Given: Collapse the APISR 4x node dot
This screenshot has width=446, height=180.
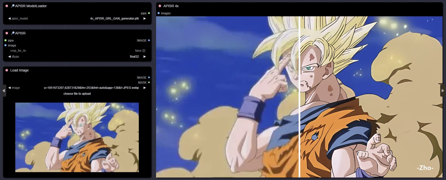Looking at the screenshot, I should 160,6.
